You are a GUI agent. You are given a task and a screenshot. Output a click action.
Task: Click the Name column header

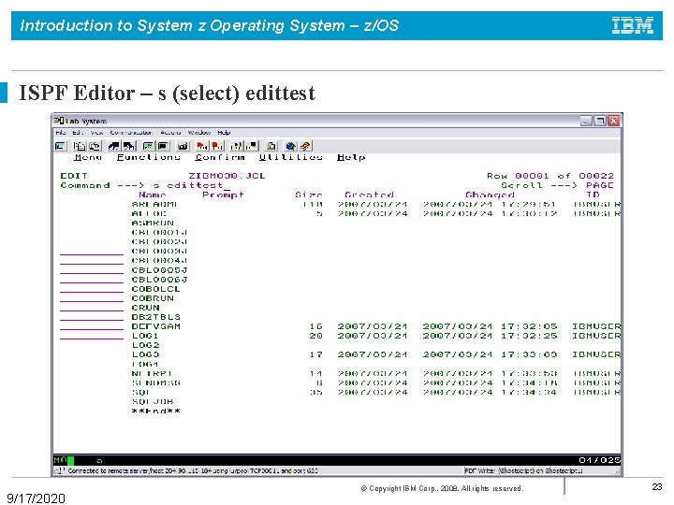[x=153, y=195]
